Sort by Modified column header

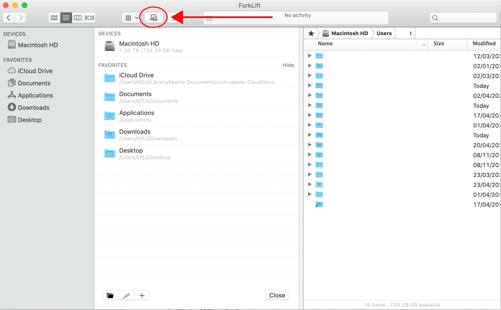pos(484,44)
